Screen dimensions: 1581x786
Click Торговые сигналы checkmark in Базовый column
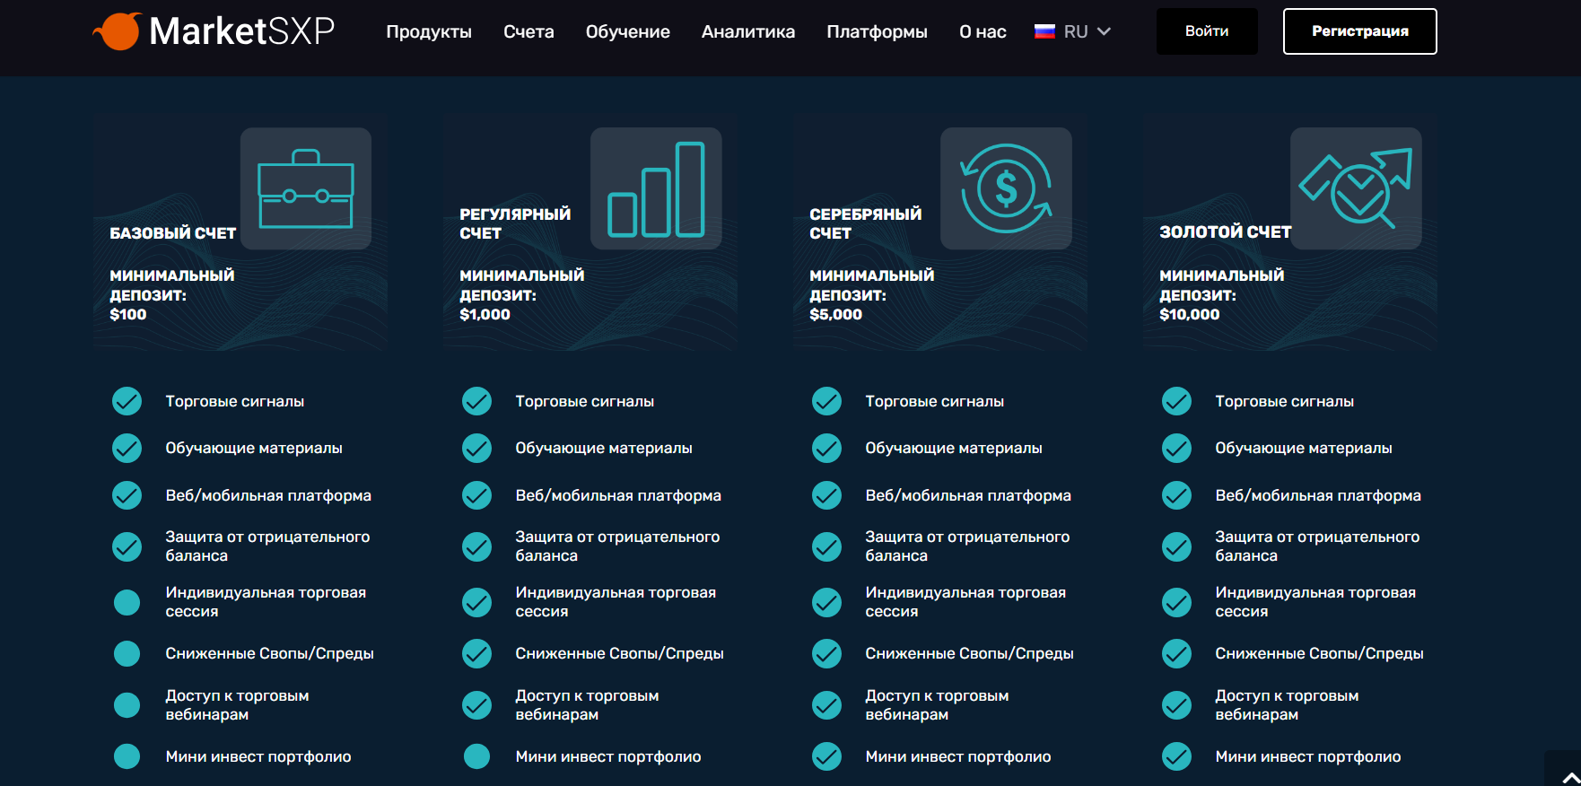click(127, 401)
